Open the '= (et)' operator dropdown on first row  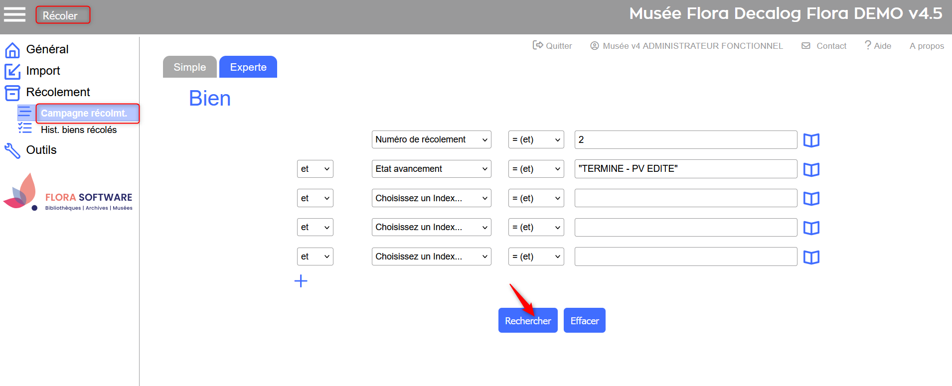coord(536,139)
